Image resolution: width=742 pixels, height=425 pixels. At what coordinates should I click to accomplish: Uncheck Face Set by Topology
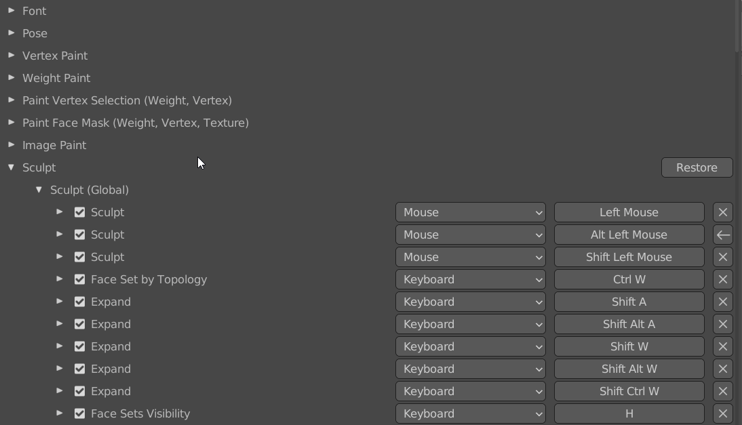click(x=79, y=279)
